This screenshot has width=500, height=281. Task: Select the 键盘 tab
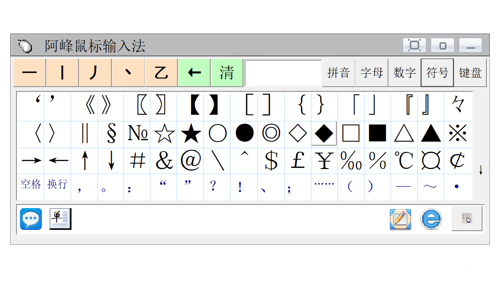pos(470,73)
